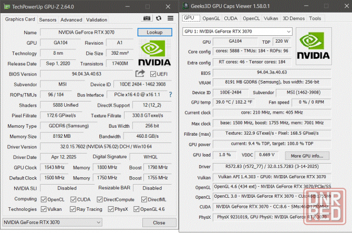Image resolution: width=352 pixels, height=233 pixels.
Task: Click the Pixel Fillrate 172.6 GPixel/s value
Action: coord(61,116)
